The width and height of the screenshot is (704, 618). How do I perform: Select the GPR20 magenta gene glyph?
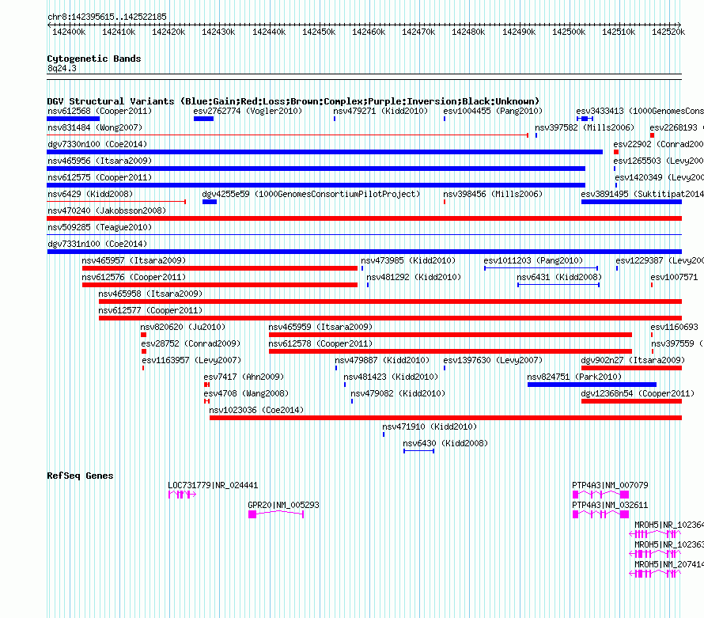pyautogui.click(x=276, y=514)
